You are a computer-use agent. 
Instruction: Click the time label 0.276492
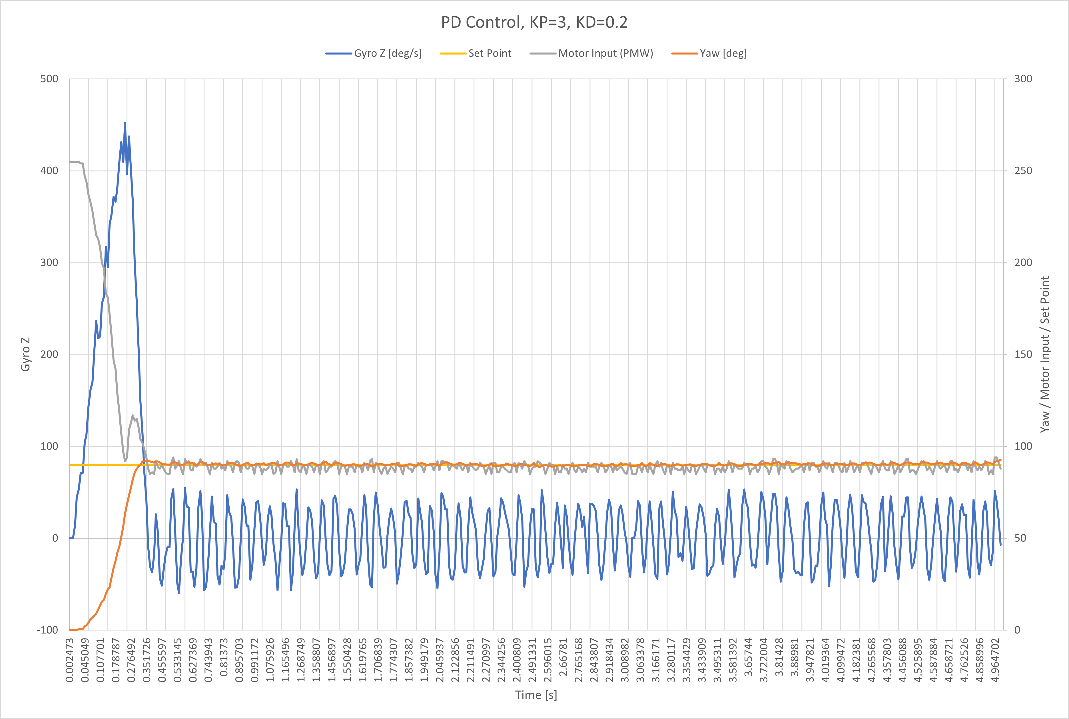131,660
